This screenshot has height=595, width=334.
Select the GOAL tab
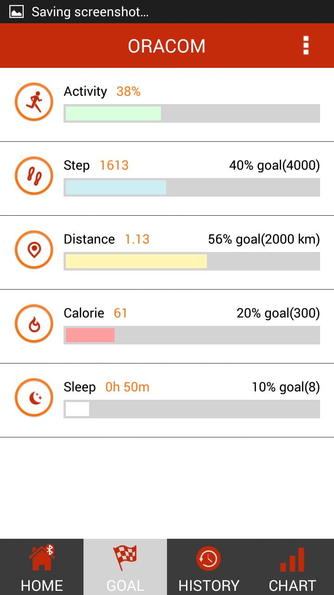pyautogui.click(x=125, y=567)
